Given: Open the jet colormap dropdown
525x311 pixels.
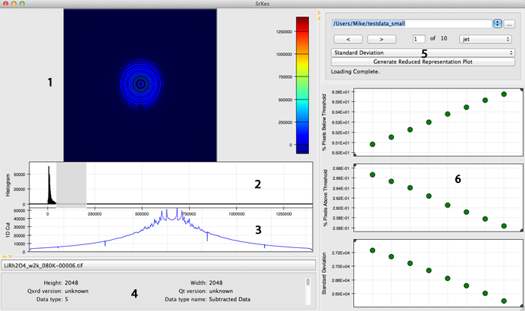Looking at the screenshot, I should pos(485,39).
